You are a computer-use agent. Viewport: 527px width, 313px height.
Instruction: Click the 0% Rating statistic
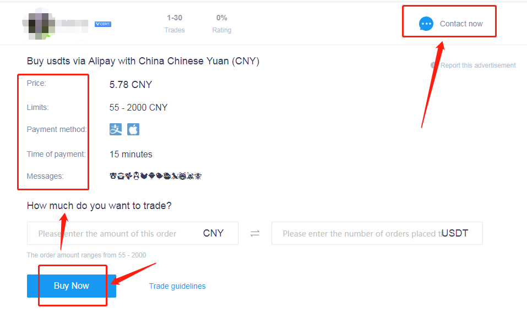[x=222, y=24]
